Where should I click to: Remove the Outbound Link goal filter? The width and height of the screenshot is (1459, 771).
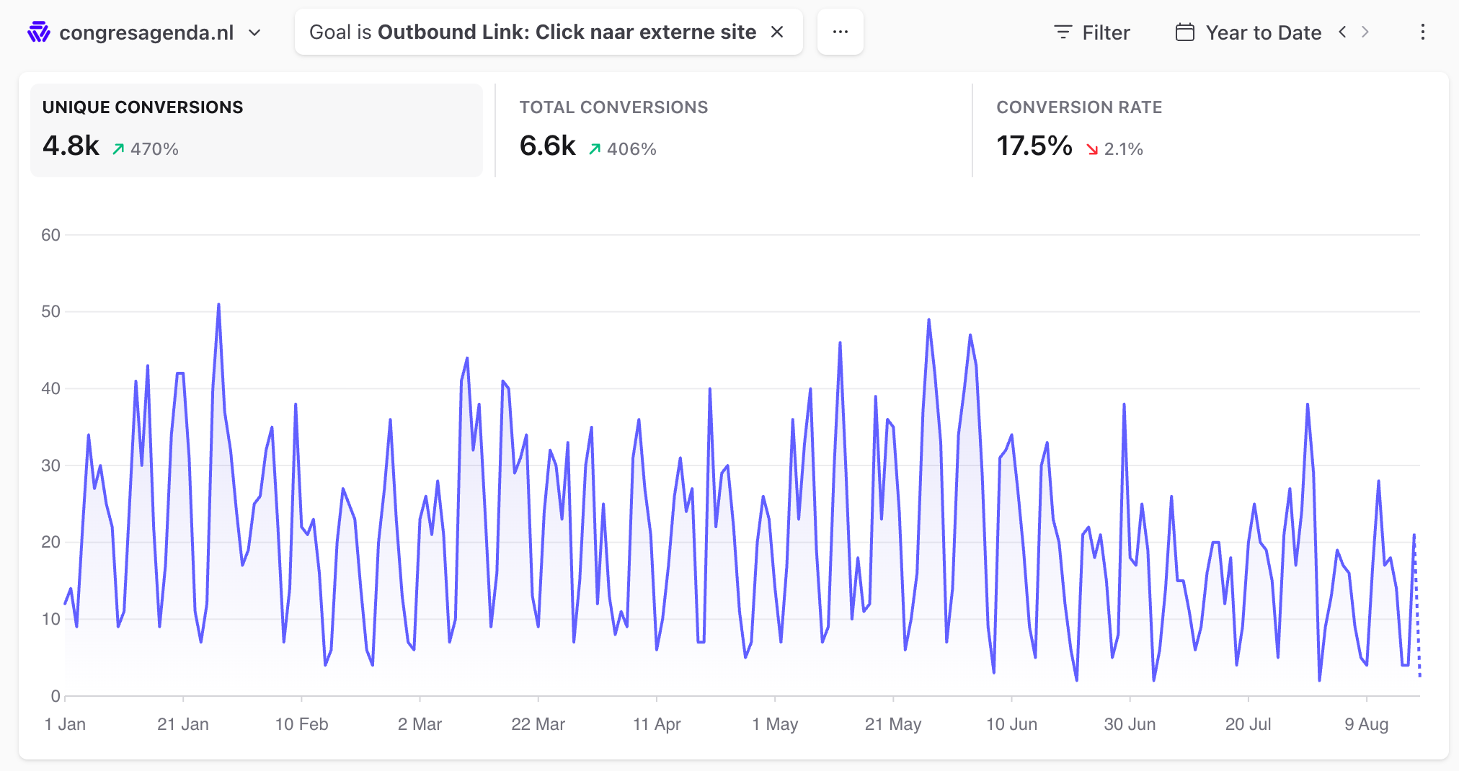[777, 32]
